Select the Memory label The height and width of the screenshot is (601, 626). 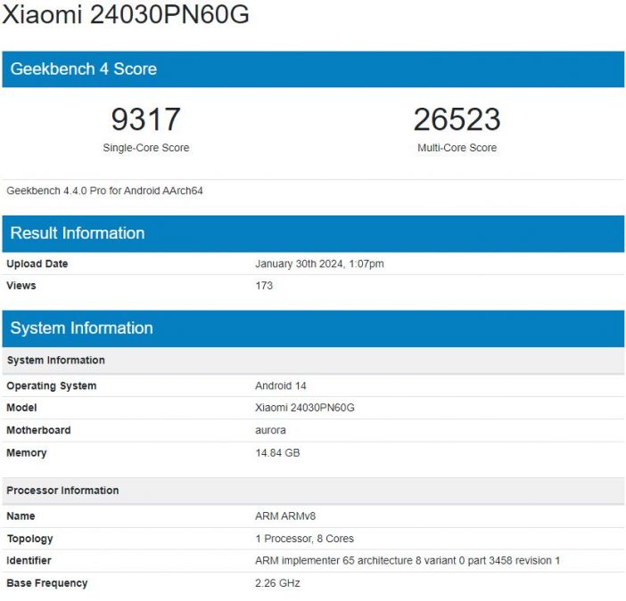point(27,452)
